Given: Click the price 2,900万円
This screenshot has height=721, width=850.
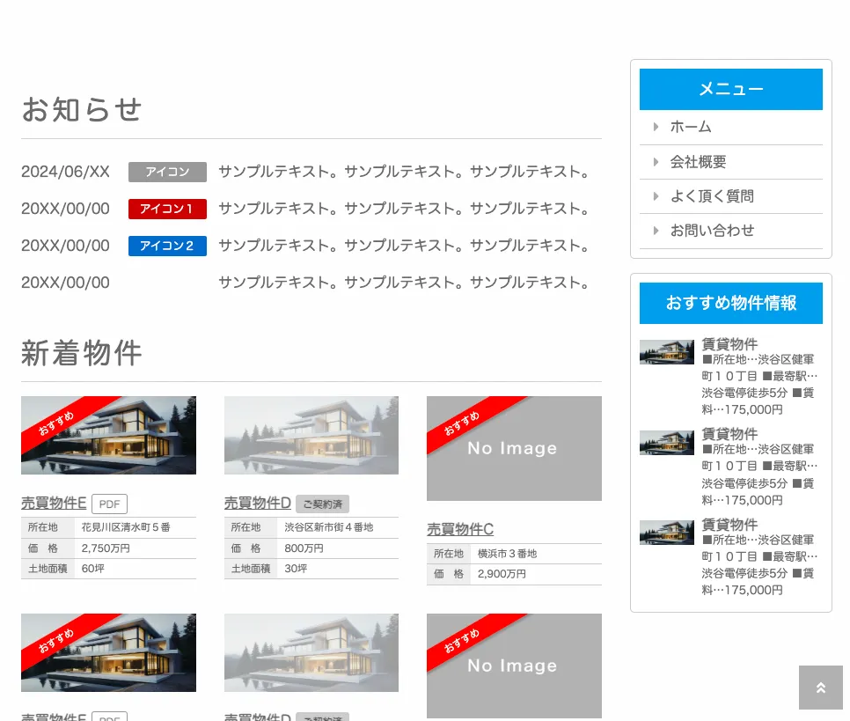Looking at the screenshot, I should (x=502, y=574).
